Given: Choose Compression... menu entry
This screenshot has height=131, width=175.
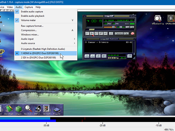Looking at the screenshot, I should click(46, 30).
